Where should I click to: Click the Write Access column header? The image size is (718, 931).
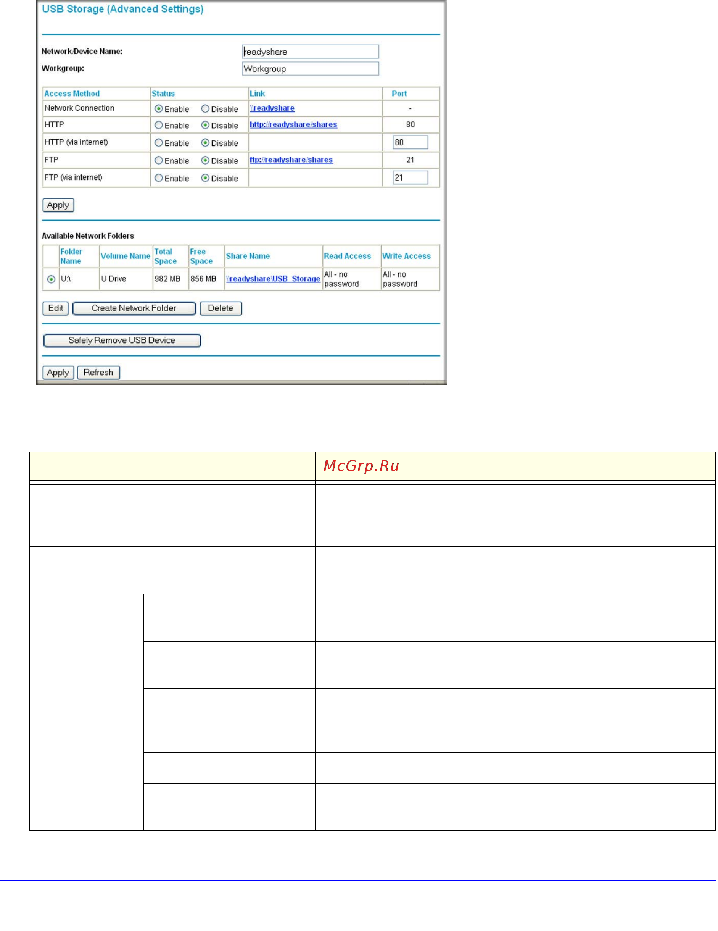[407, 256]
